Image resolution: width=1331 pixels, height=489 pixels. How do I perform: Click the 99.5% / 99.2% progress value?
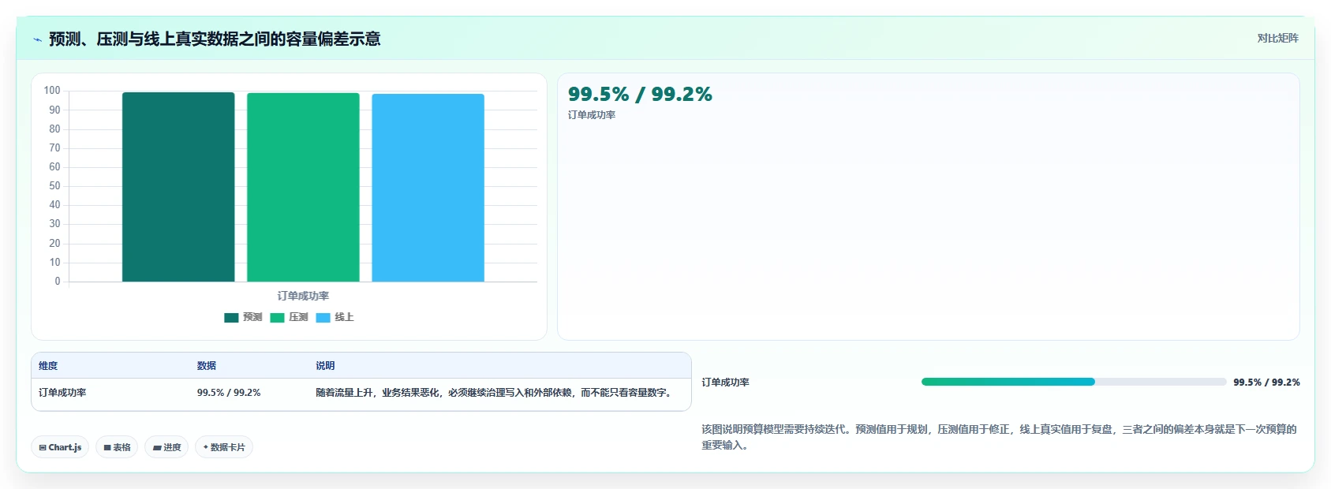click(x=1266, y=383)
